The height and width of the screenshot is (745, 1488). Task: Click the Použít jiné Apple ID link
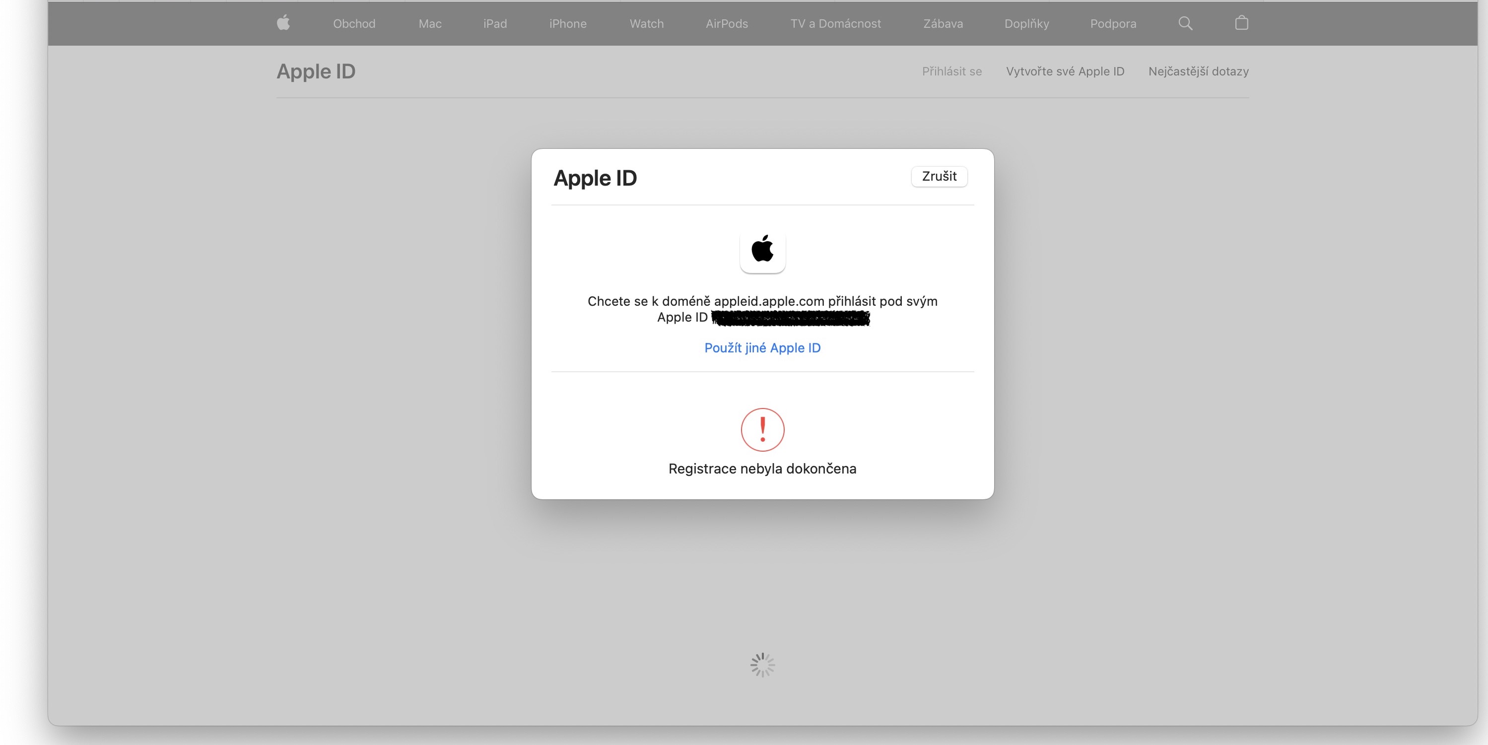pos(762,347)
